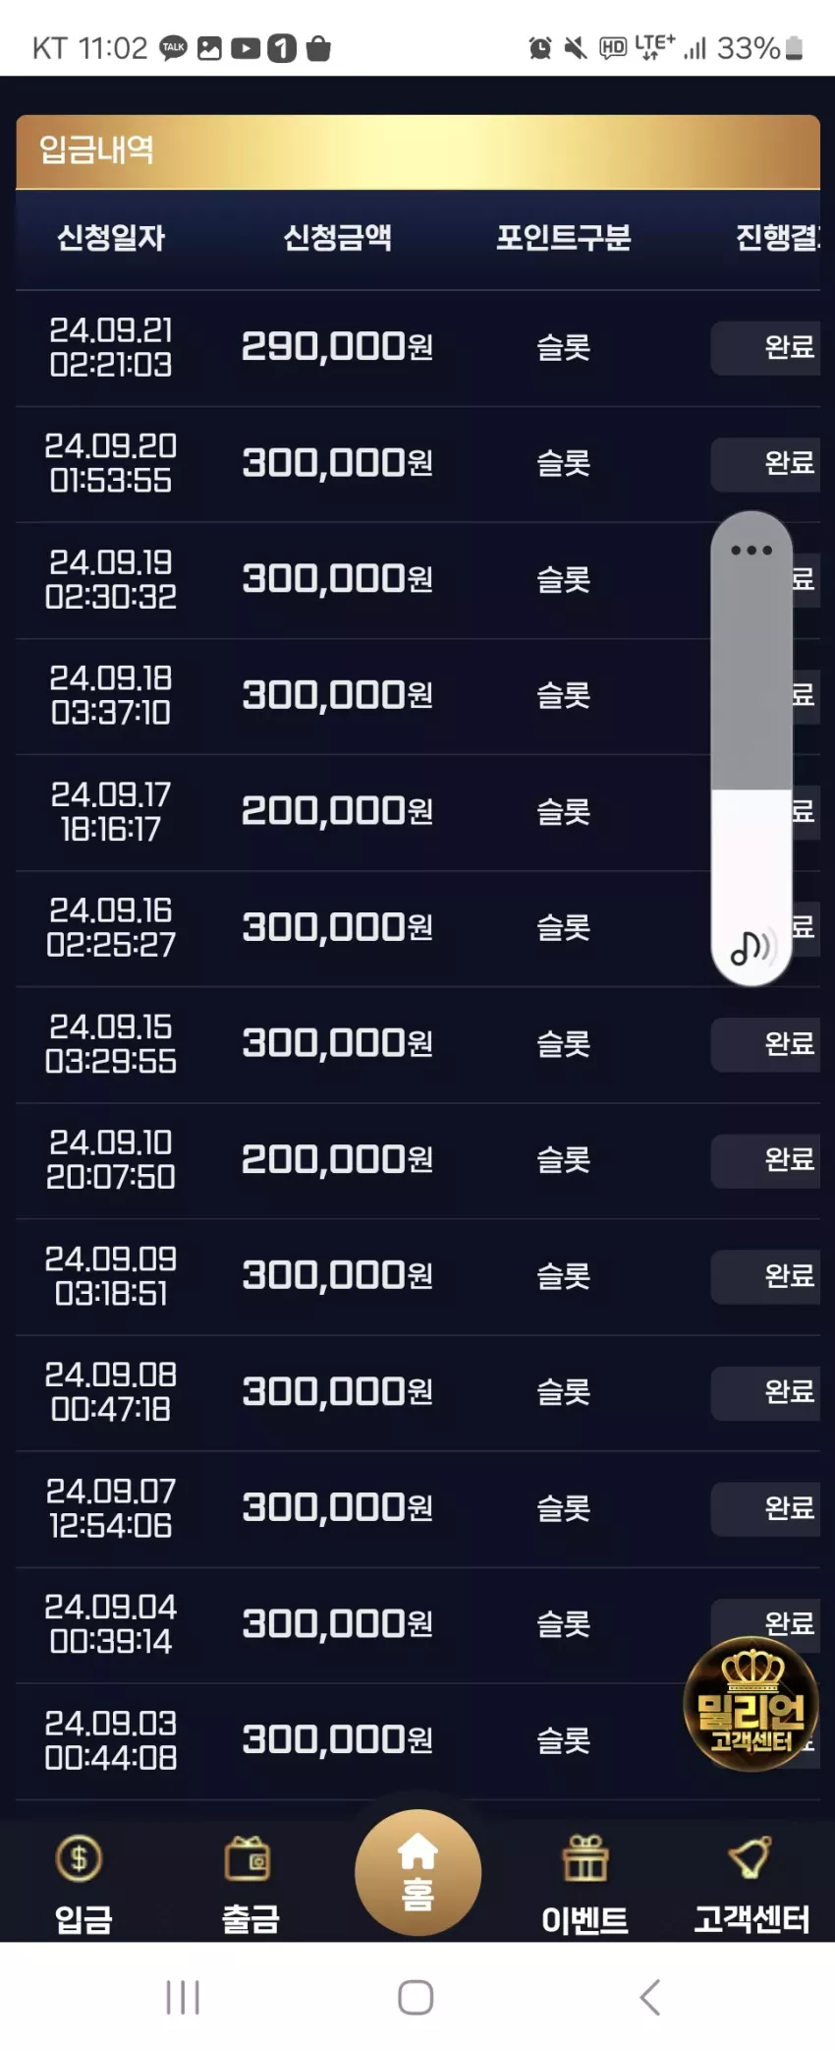835x2051 pixels.
Task: Tap the Android home square button
Action: tap(416, 1997)
